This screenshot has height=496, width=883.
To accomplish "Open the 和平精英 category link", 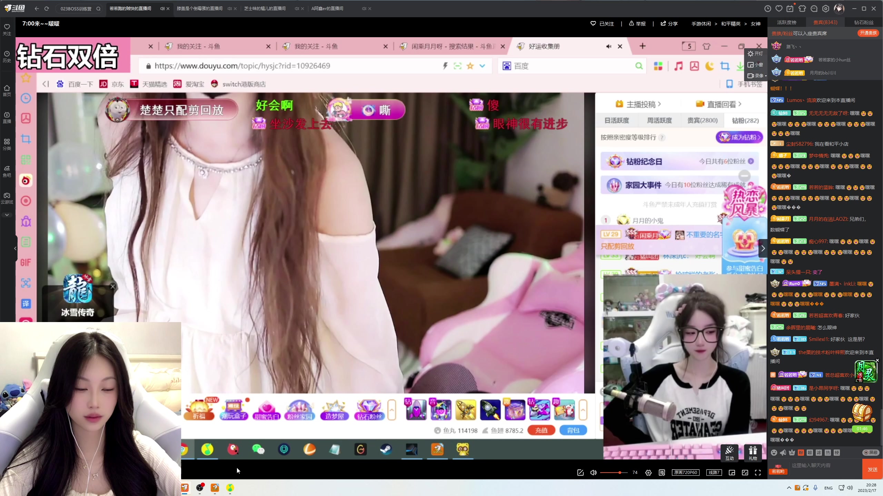I will click(x=731, y=24).
